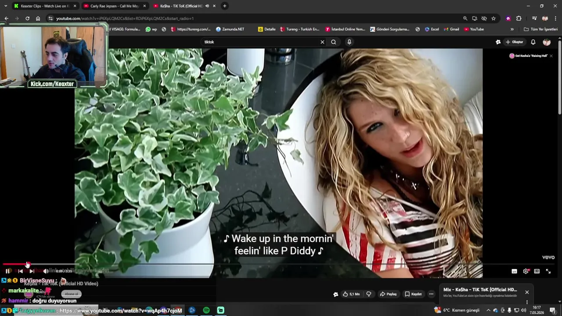Expand hidden system tray icons

[x=488, y=310]
